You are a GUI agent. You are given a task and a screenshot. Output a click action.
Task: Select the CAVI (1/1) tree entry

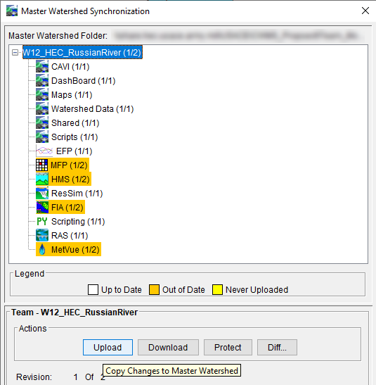point(70,67)
